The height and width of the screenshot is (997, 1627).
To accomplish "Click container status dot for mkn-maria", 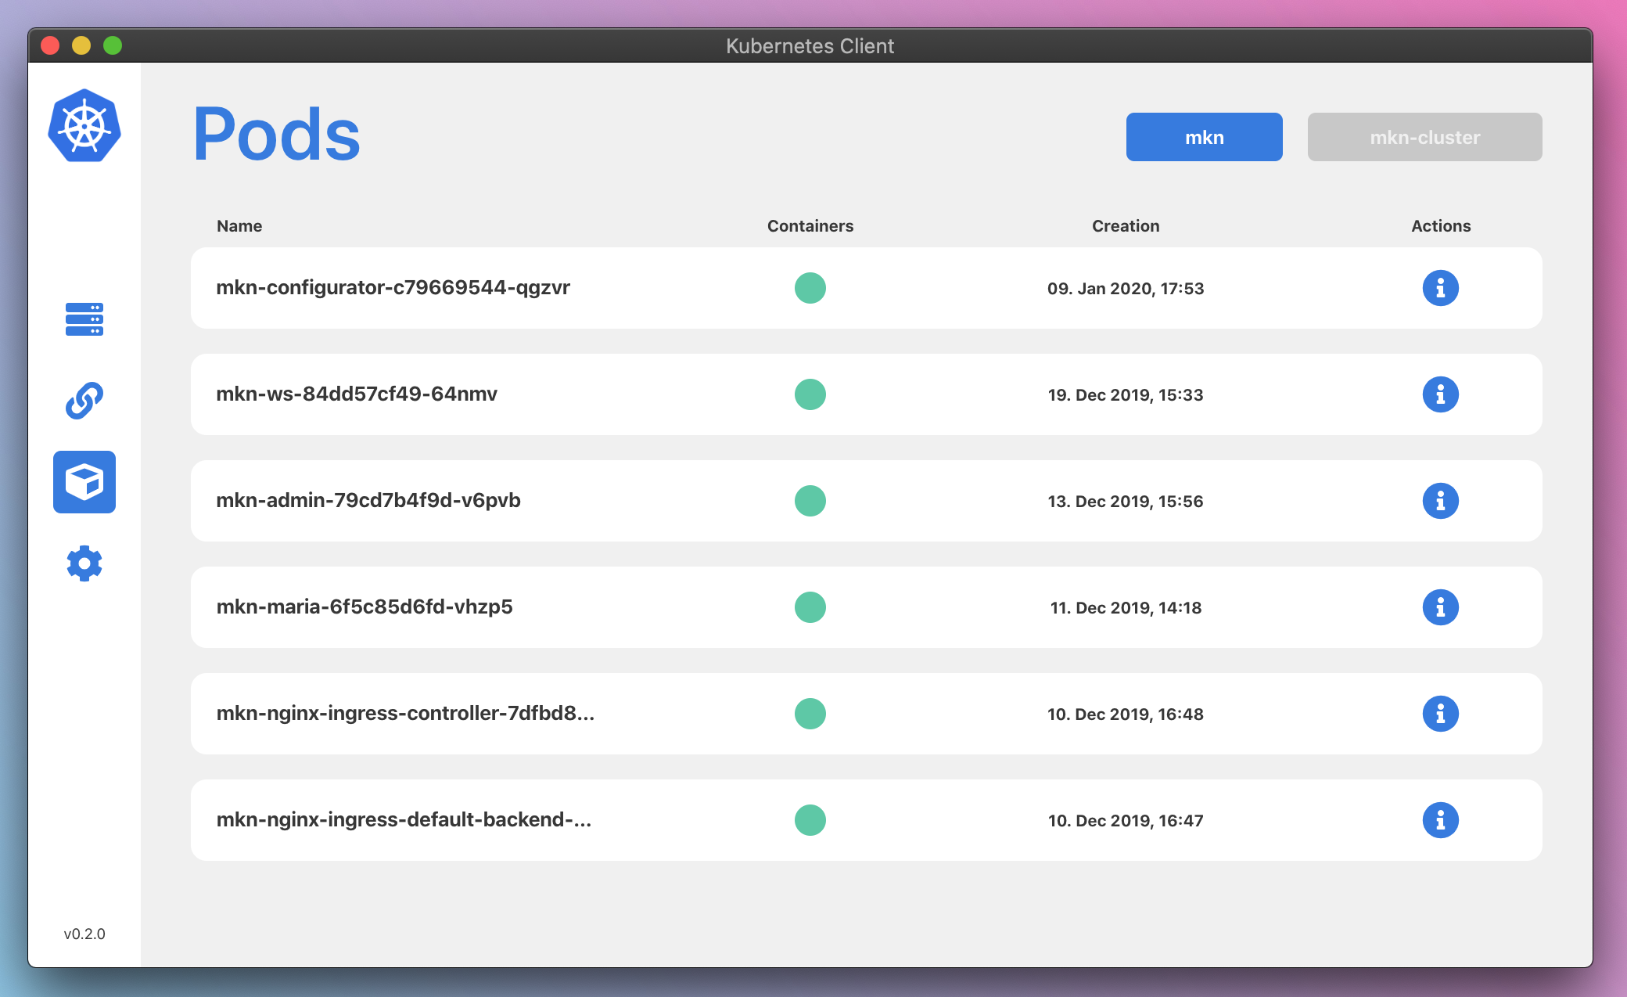I will (810, 607).
